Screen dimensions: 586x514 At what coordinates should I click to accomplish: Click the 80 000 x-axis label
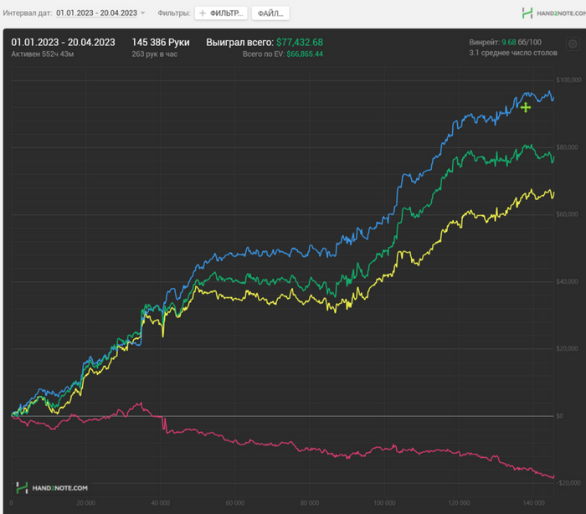(310, 503)
